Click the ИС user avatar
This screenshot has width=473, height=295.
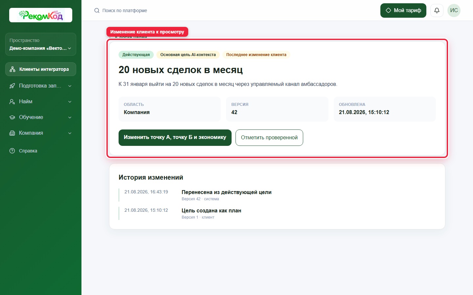(454, 10)
